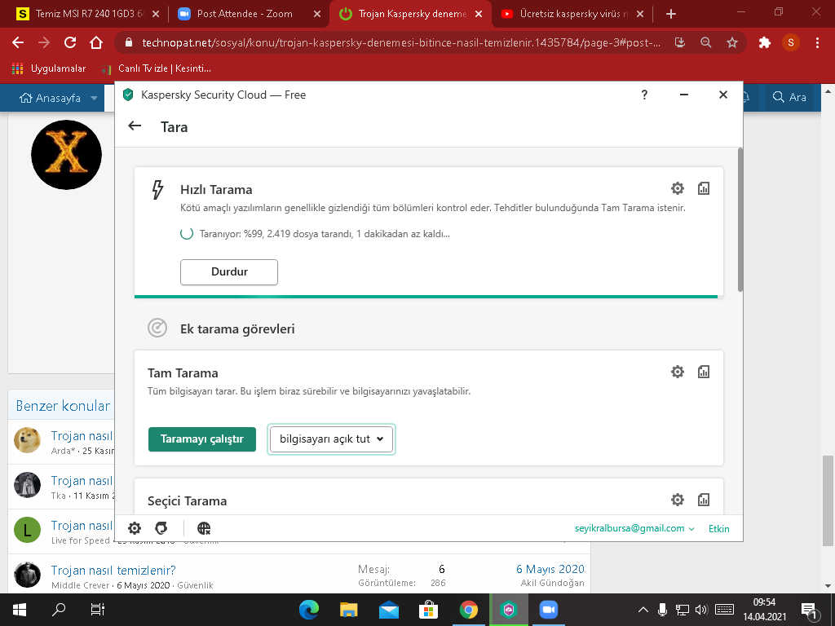Open Uygulamalar bookmarks shortcut
Screen dimensions: 835x626
(48, 68)
